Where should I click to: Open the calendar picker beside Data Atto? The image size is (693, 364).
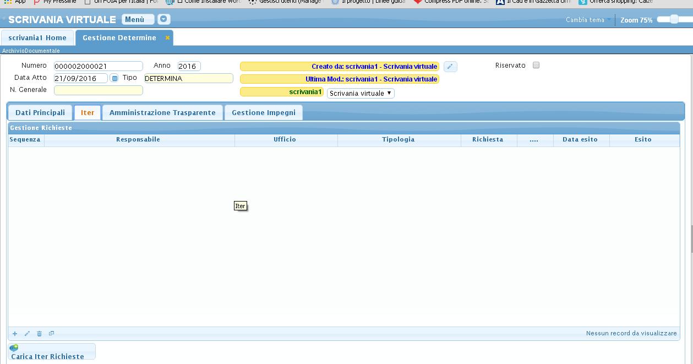(x=114, y=78)
